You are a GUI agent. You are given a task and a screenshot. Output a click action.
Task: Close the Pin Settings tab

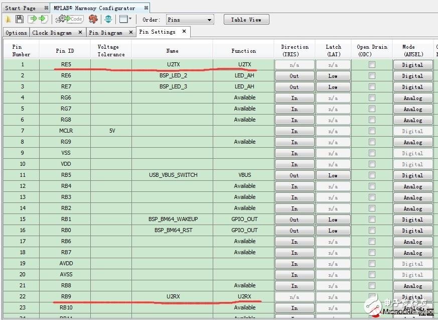click(x=184, y=31)
